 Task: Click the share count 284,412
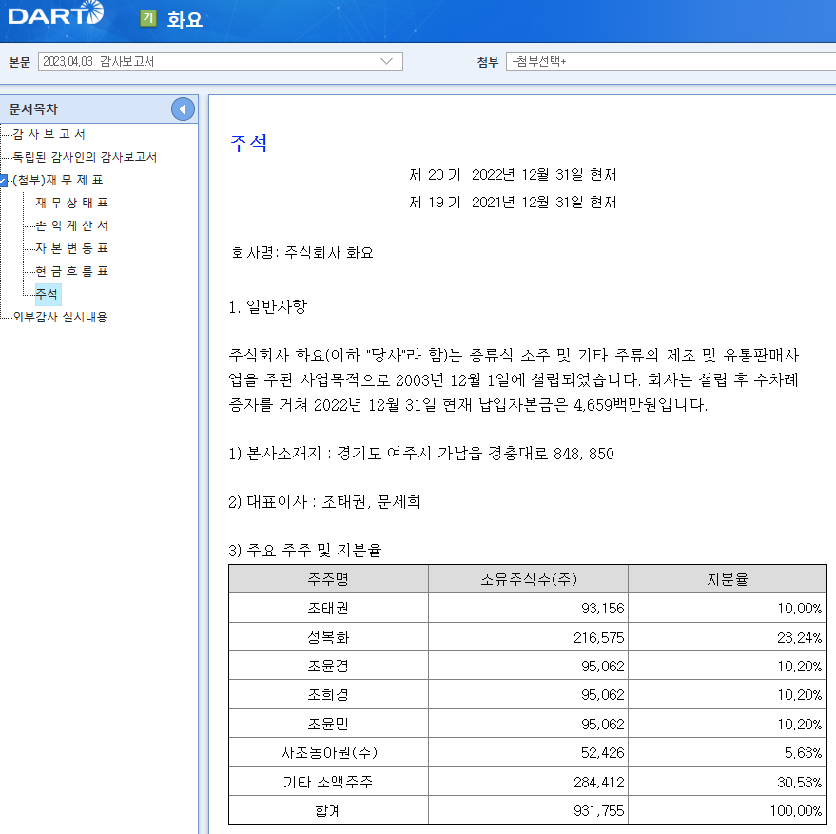click(x=599, y=783)
